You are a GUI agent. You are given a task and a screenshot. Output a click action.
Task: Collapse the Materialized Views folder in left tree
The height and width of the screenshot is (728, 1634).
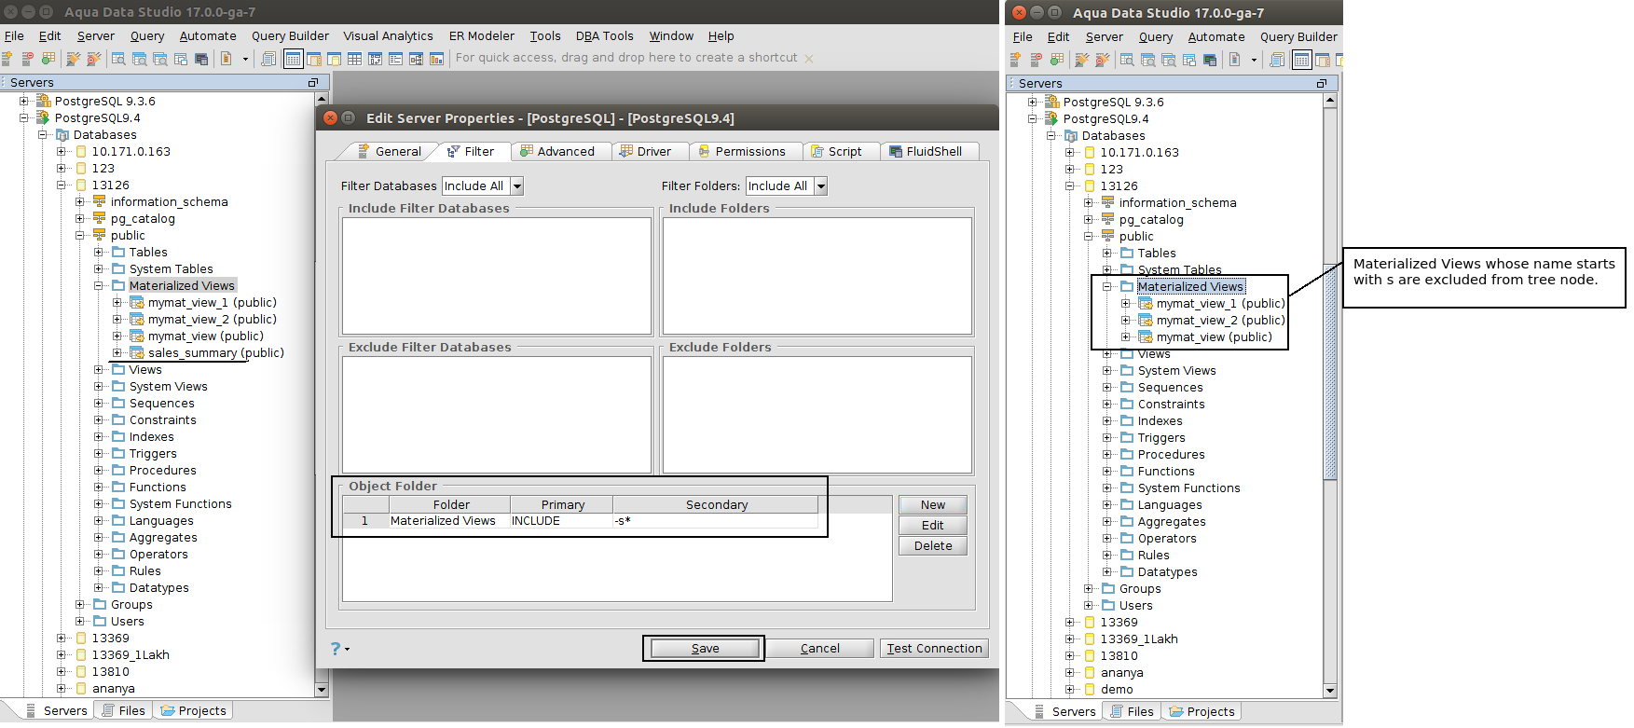(x=99, y=286)
